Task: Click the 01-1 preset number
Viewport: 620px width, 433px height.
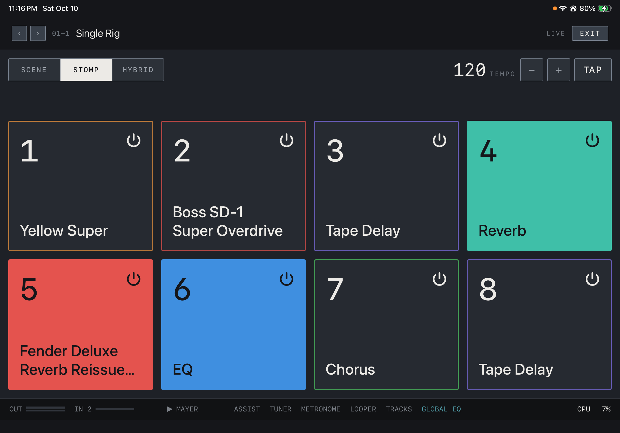Action: [x=60, y=33]
